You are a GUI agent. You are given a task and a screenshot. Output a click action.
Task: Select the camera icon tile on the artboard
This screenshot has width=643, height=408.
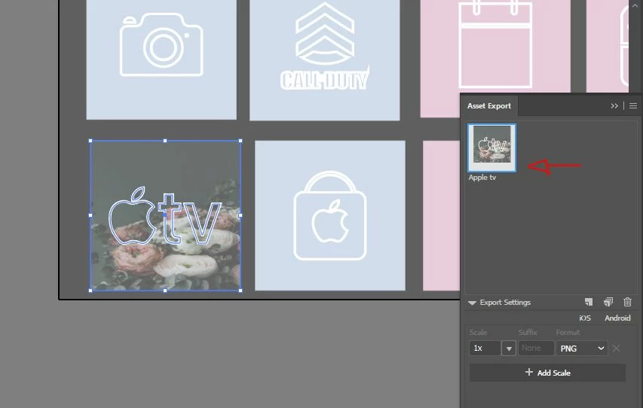coord(161,59)
